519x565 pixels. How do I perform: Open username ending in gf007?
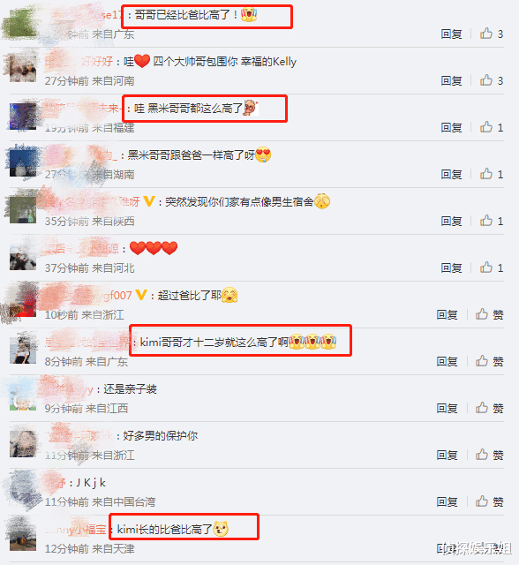tap(88, 296)
